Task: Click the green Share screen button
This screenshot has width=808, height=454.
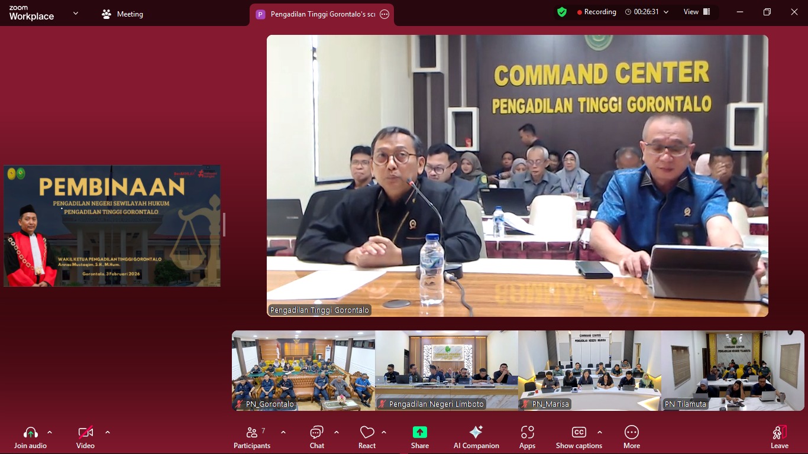Action: (x=419, y=433)
